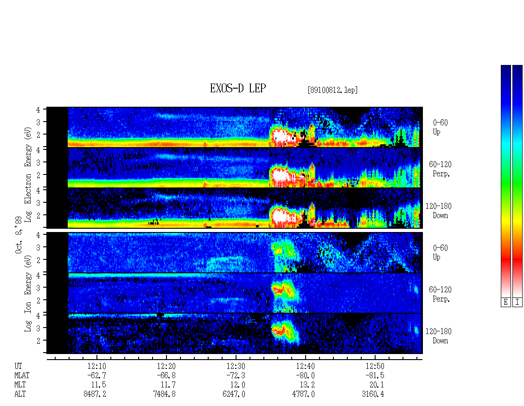Image resolution: width=524 pixels, height=406 pixels.
Task: Click the ion 0-60 Up spectrogram panel
Action: 235,252
